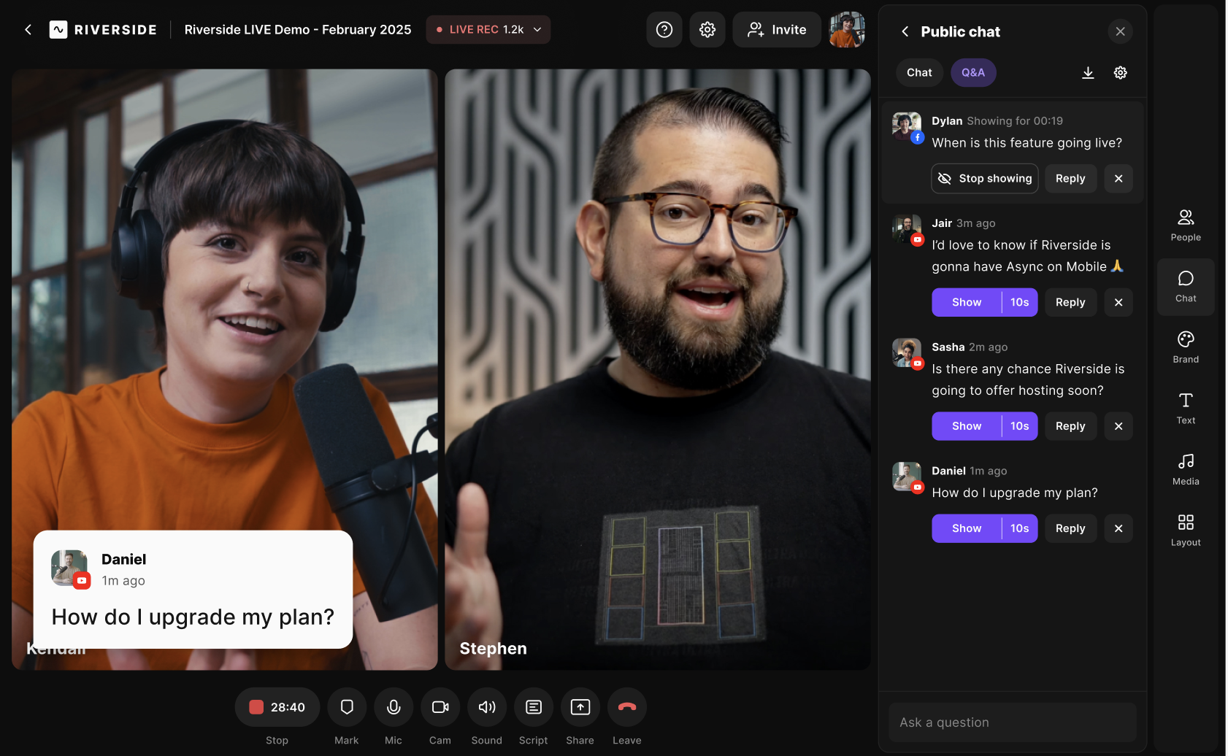Select the Q&A tab
Image resolution: width=1228 pixels, height=756 pixels.
click(972, 72)
